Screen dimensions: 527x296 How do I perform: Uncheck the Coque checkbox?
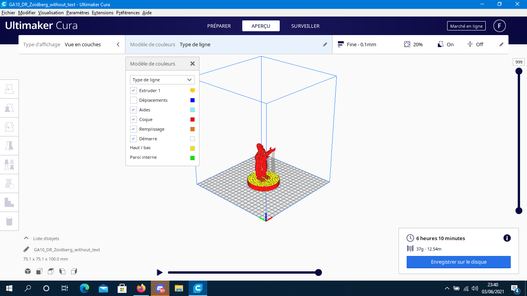click(x=133, y=119)
